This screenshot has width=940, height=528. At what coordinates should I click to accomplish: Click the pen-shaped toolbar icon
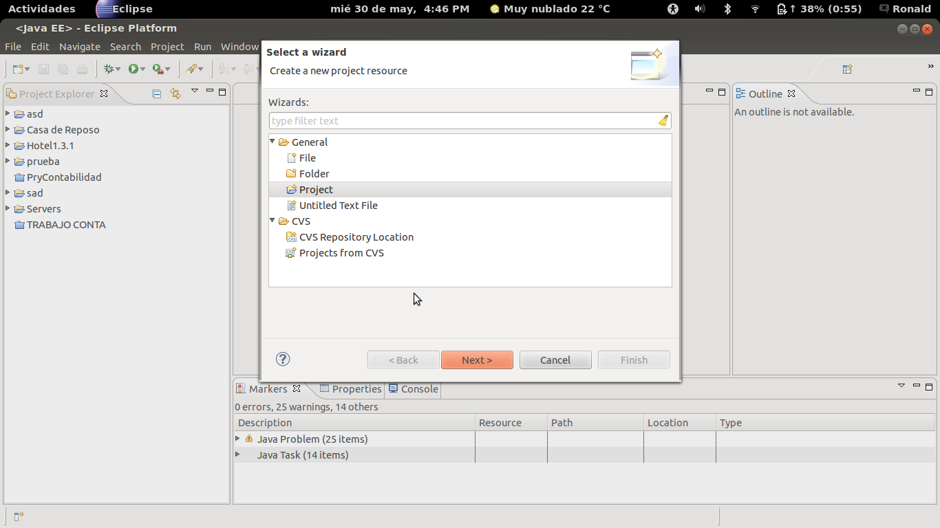pyautogui.click(x=191, y=69)
